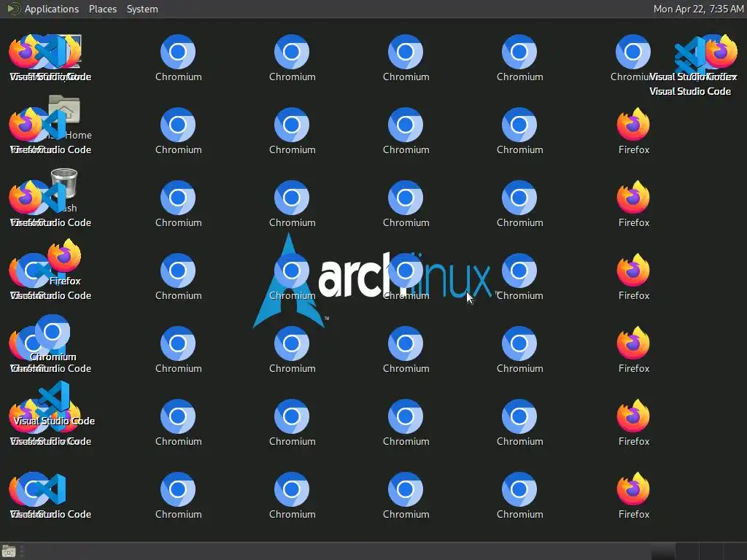Select the Visual Studio Code icon in the bottom-left corner
This screenshot has width=747, height=560.
[x=50, y=489]
